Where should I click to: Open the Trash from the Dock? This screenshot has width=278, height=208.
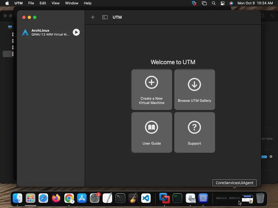(x=260, y=198)
